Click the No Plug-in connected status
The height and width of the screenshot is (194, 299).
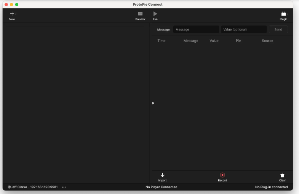pos(271,187)
